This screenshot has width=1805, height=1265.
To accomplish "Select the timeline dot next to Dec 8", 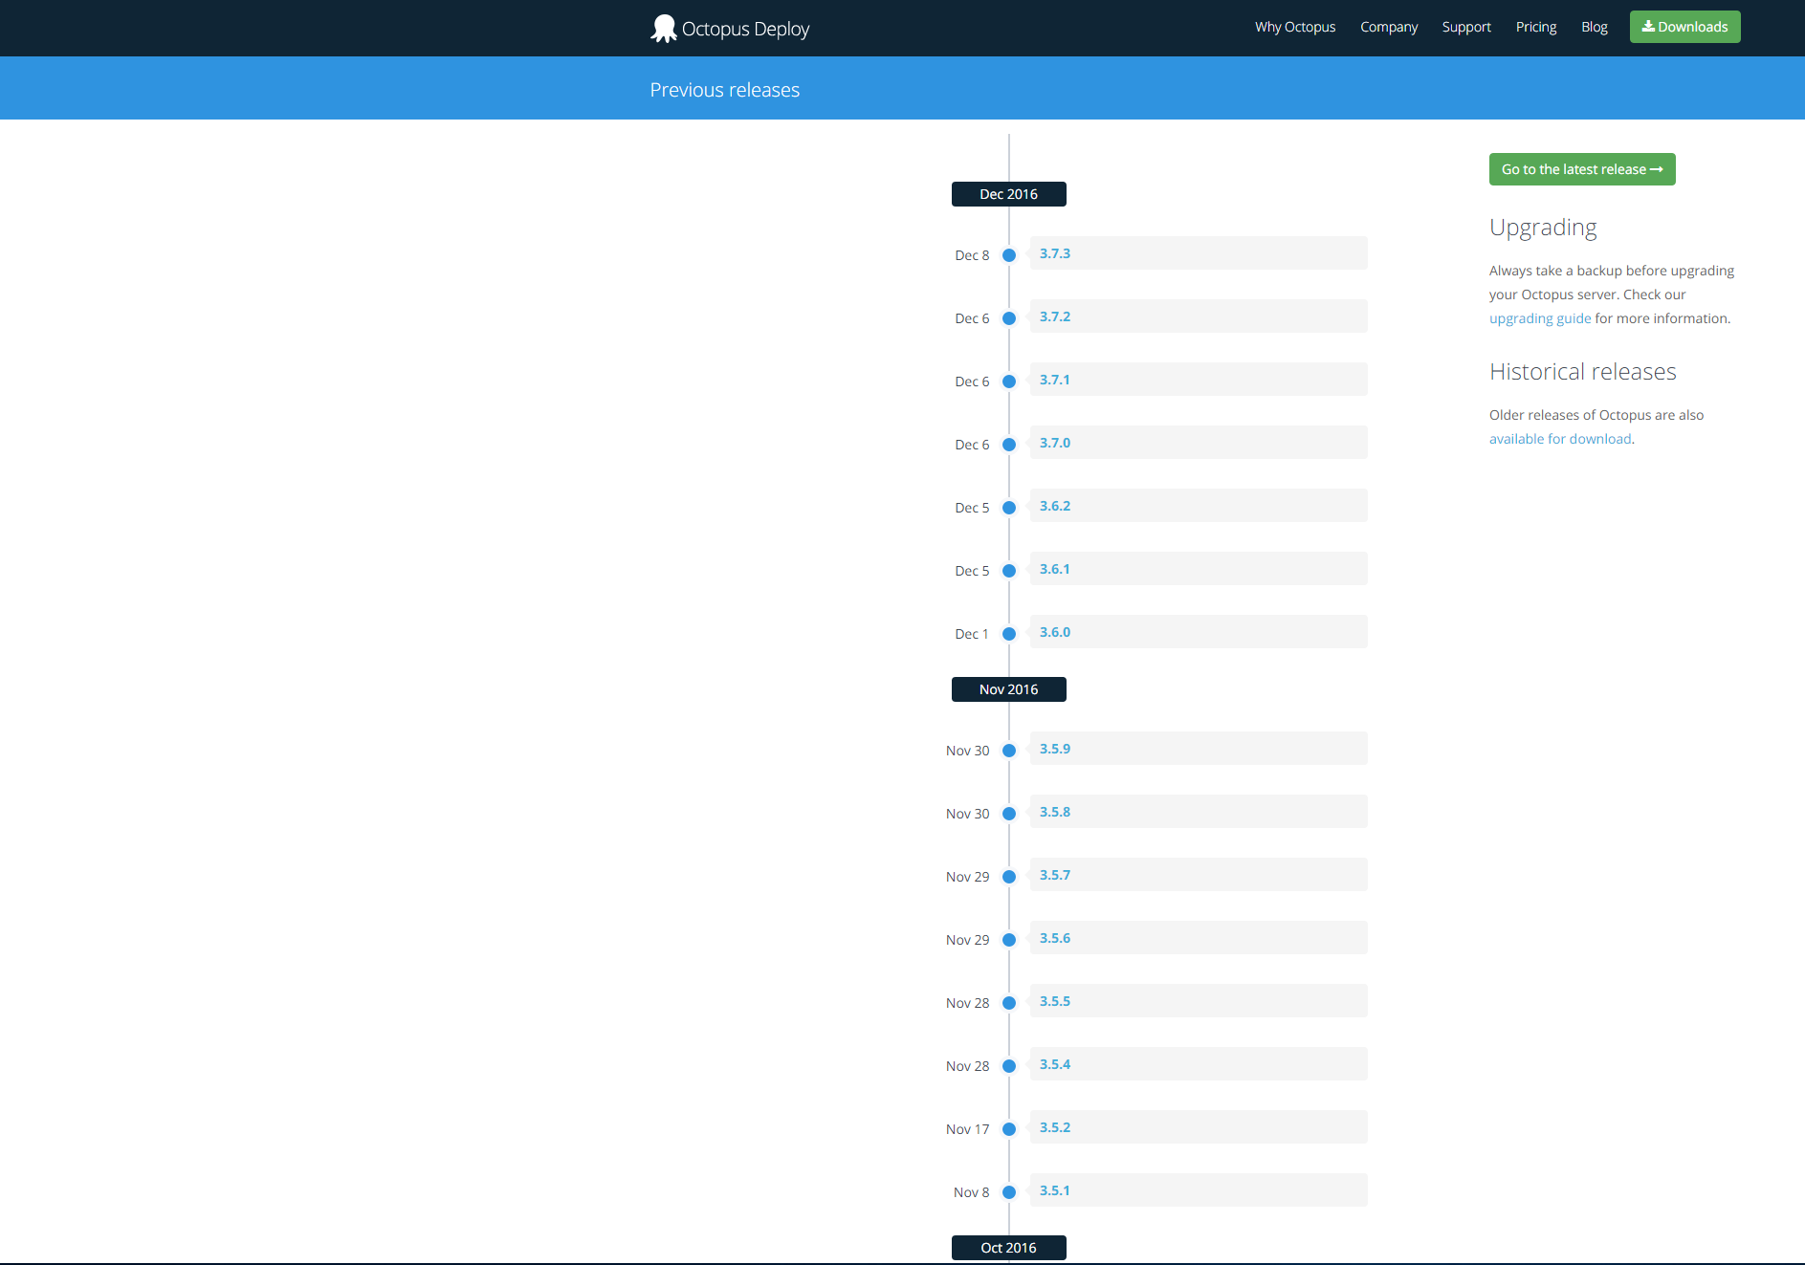I will (x=1009, y=255).
